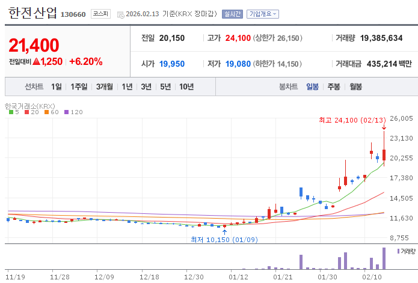Select the 5년 line chart tab
418x283 pixels.
[x=165, y=87]
